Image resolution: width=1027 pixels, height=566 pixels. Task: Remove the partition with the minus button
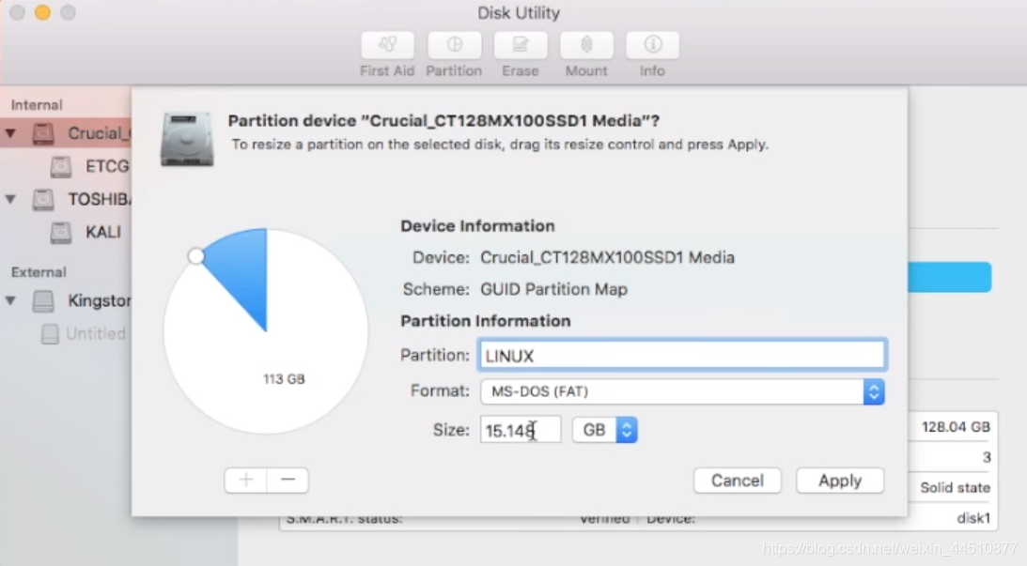coord(288,481)
